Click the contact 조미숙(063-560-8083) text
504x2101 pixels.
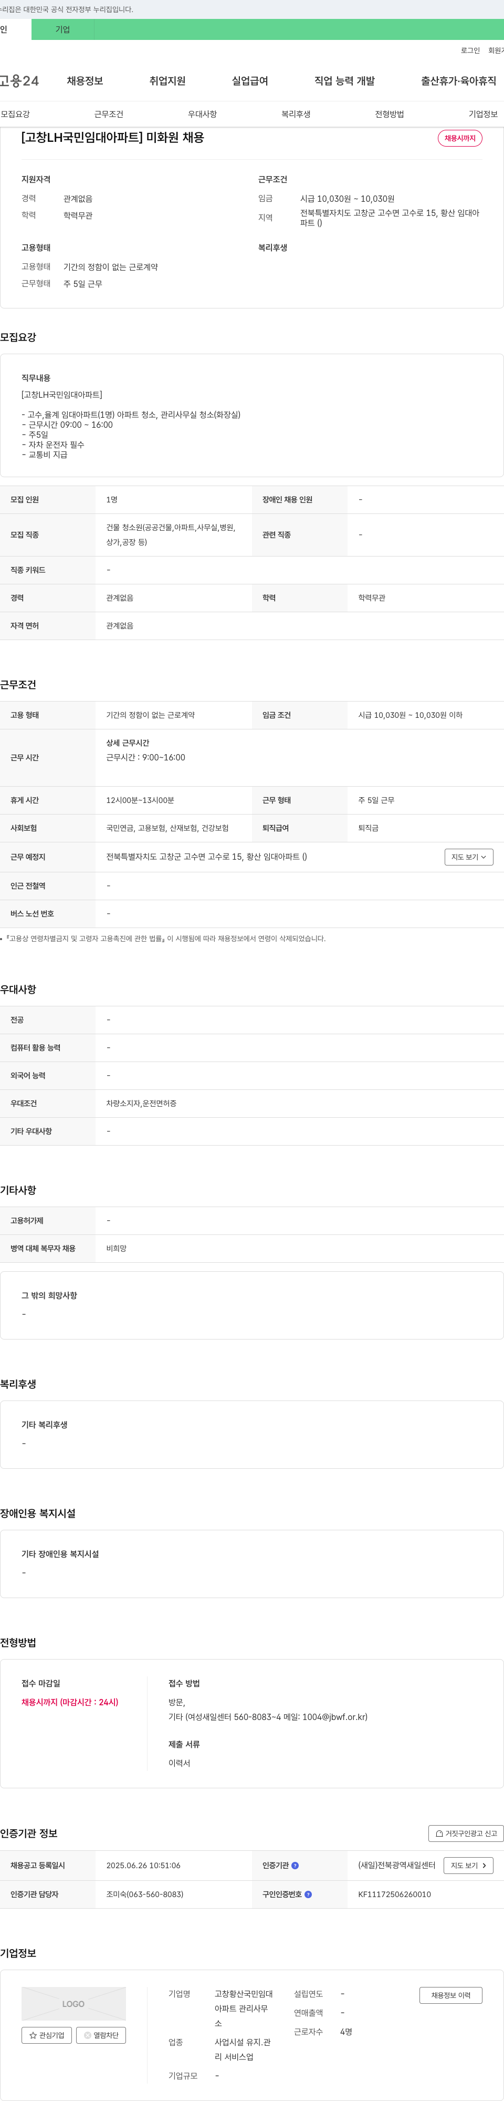[x=144, y=1894]
